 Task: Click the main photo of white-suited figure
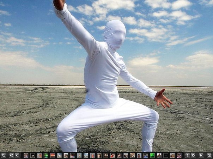coord(106,77)
